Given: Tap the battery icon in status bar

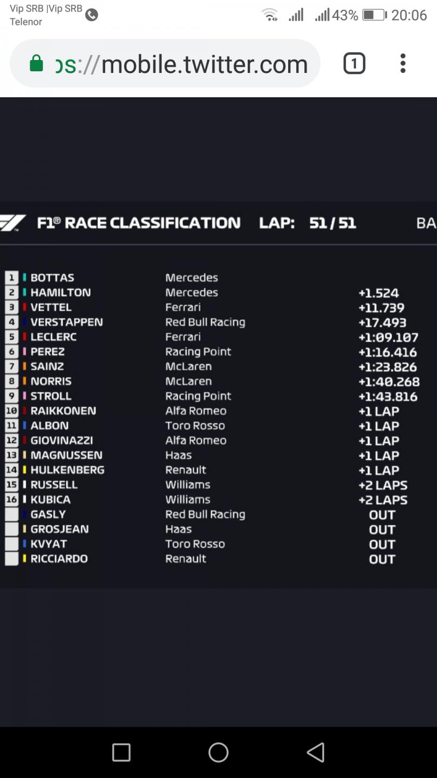Looking at the screenshot, I should click(x=373, y=15).
